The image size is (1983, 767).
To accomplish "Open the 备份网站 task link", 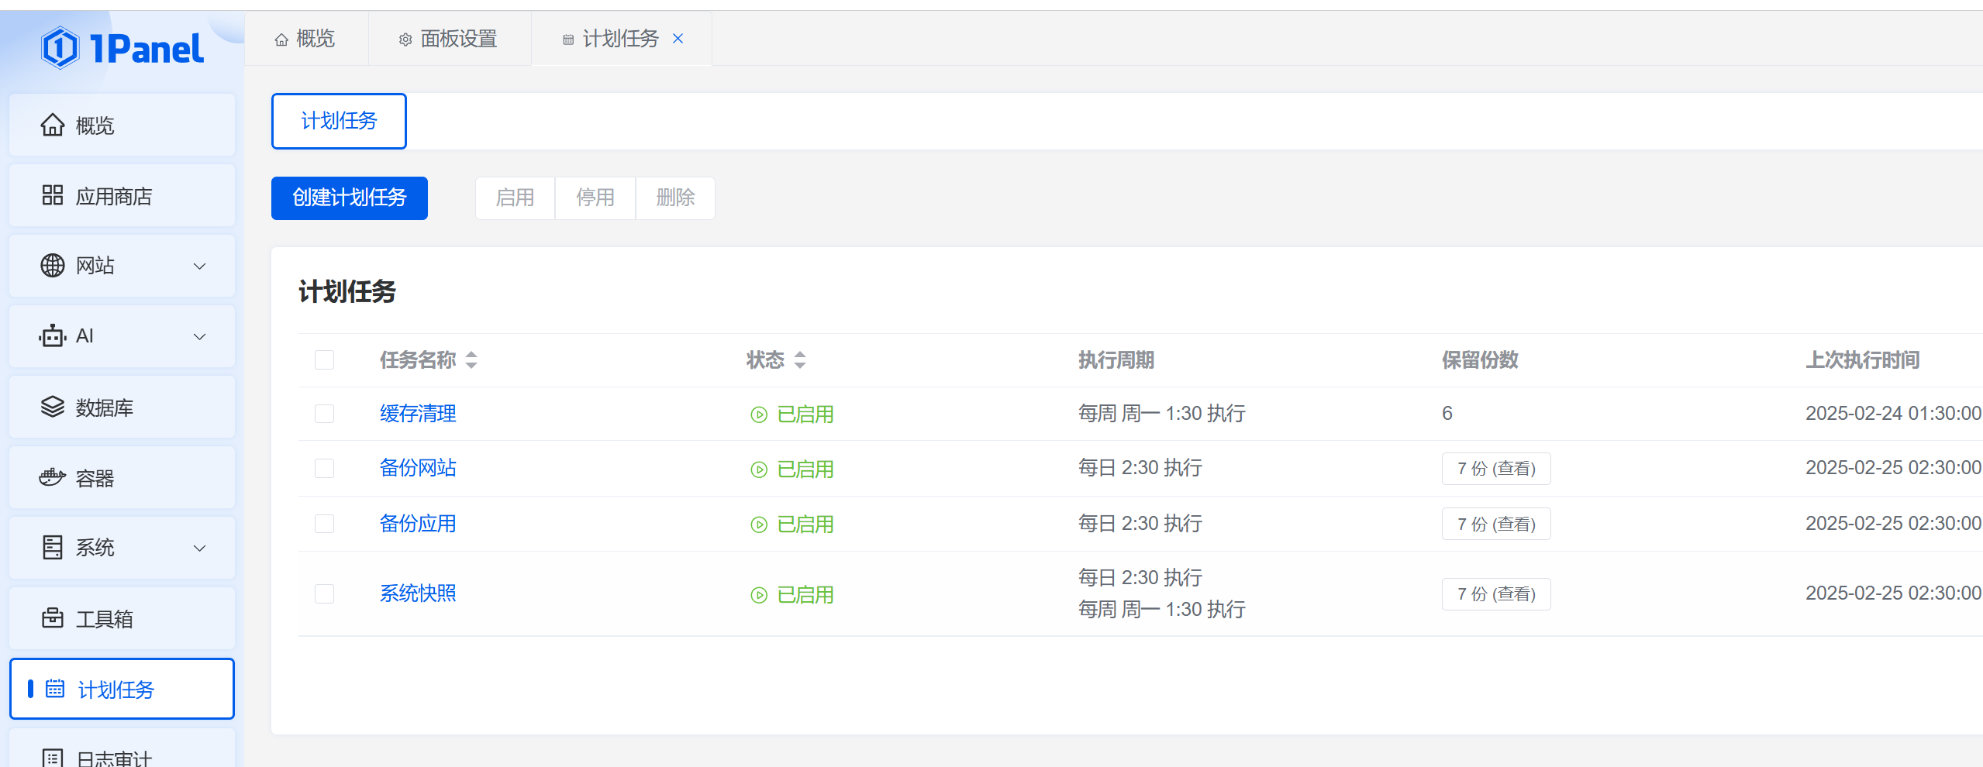I will (x=418, y=468).
